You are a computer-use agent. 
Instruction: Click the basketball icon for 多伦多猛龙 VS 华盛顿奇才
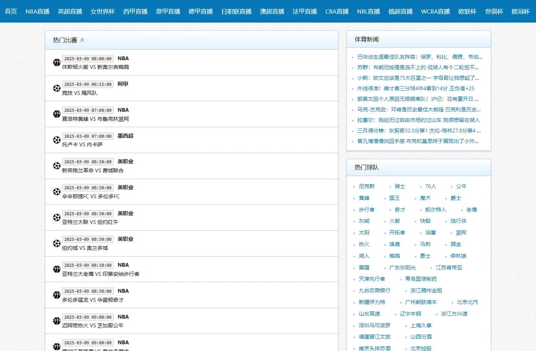point(57,295)
